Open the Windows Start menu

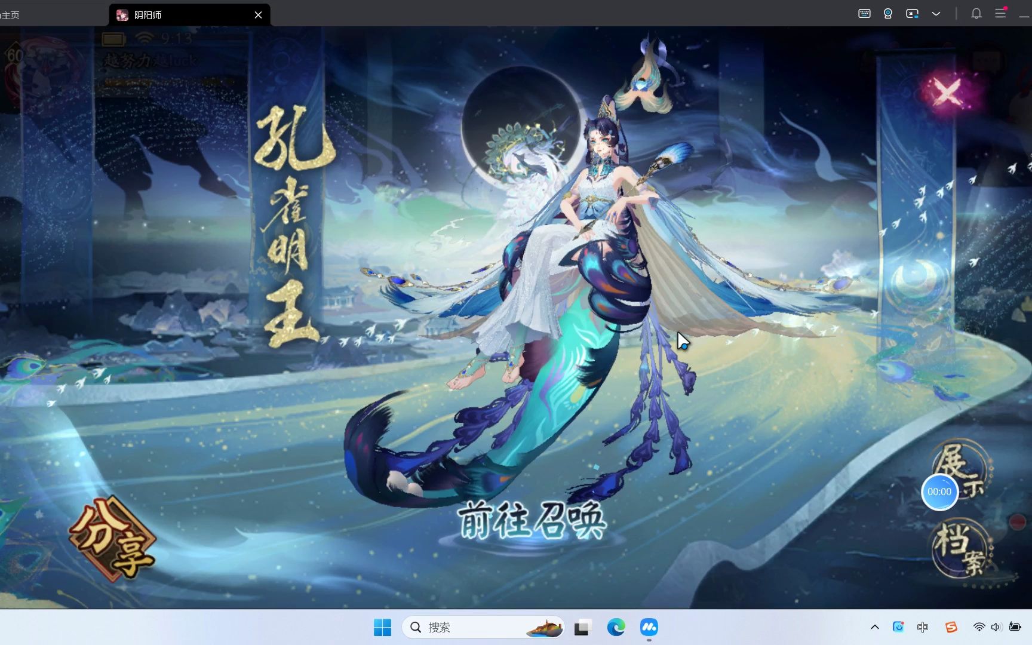click(382, 627)
